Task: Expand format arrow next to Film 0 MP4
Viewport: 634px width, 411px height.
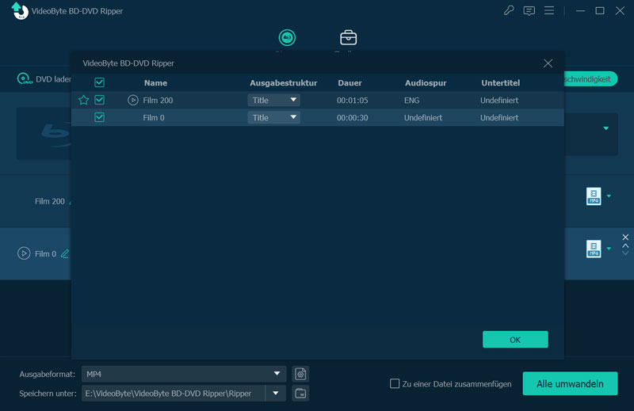Action: coord(609,249)
